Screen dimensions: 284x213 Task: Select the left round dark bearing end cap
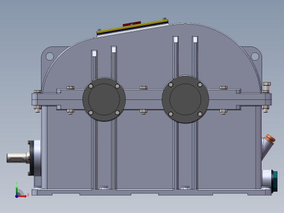104,99
